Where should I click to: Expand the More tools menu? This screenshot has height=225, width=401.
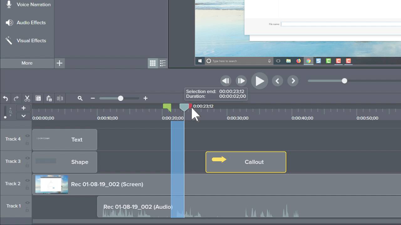(27, 63)
